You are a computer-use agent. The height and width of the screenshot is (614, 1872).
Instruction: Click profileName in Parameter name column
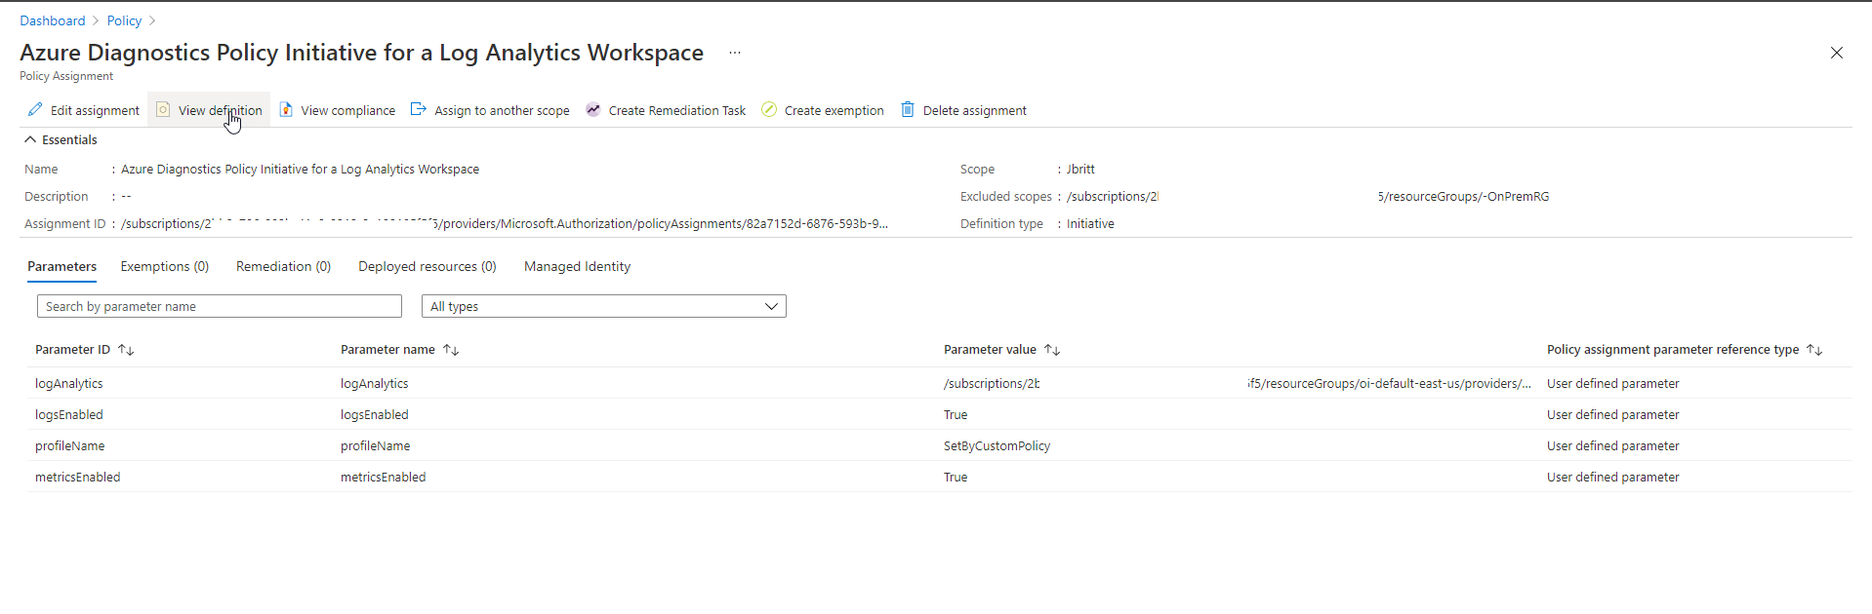click(375, 445)
